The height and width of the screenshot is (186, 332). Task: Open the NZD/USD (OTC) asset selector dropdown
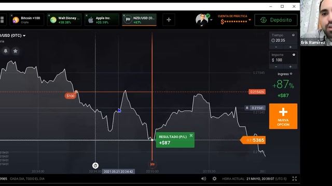[12, 36]
